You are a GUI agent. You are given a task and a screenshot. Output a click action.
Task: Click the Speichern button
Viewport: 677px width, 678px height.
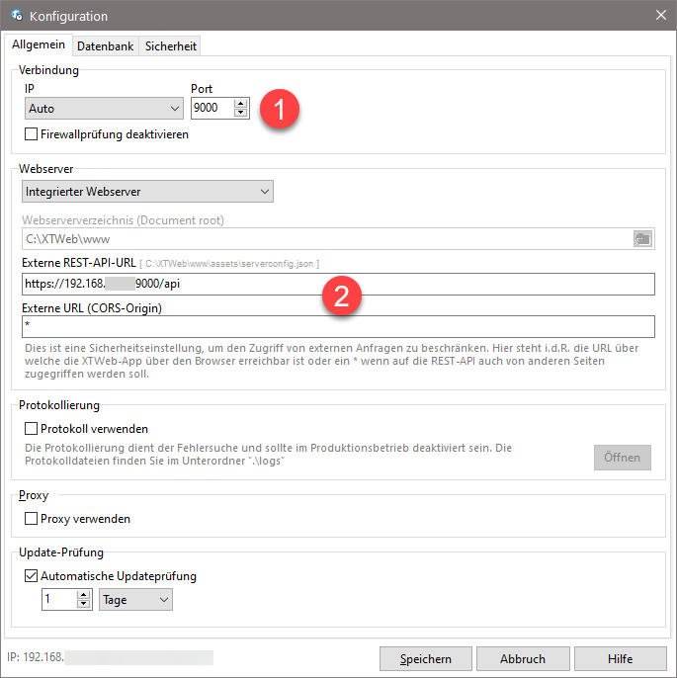point(425,658)
